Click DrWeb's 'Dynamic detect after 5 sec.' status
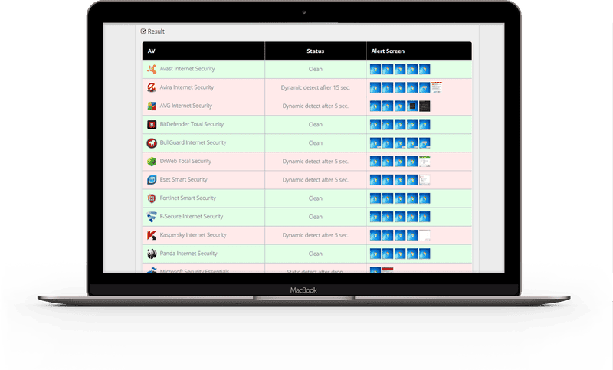 pyautogui.click(x=316, y=162)
